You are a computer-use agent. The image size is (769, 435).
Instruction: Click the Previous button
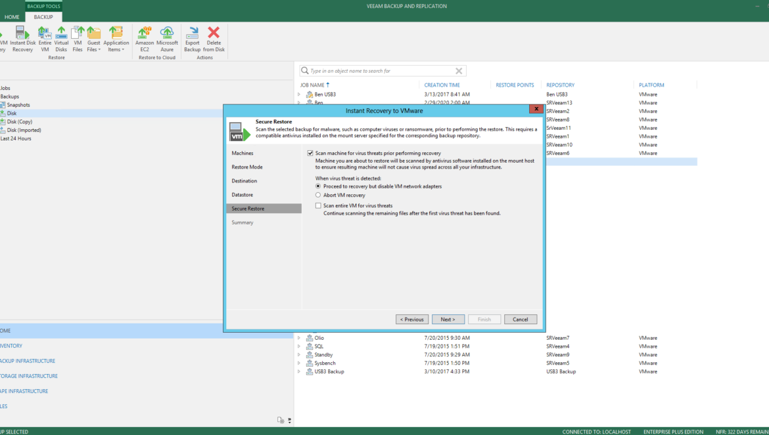[x=412, y=320]
